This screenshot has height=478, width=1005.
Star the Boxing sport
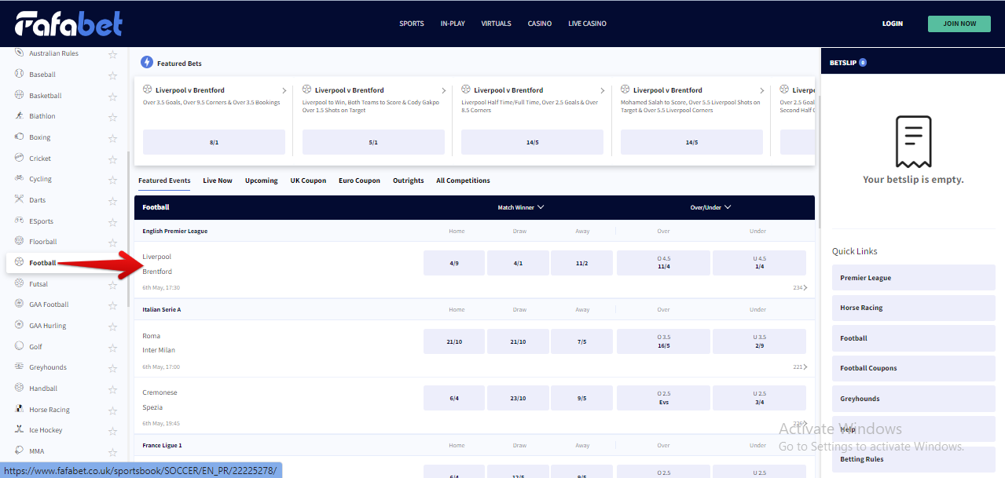coord(112,138)
